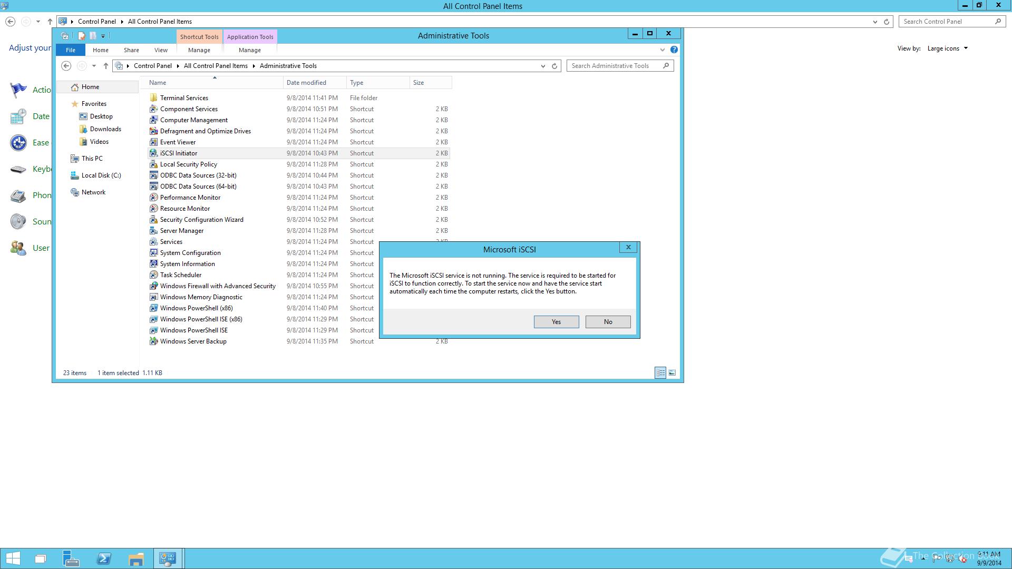Sort by the Type column header
The width and height of the screenshot is (1012, 569).
coord(378,82)
